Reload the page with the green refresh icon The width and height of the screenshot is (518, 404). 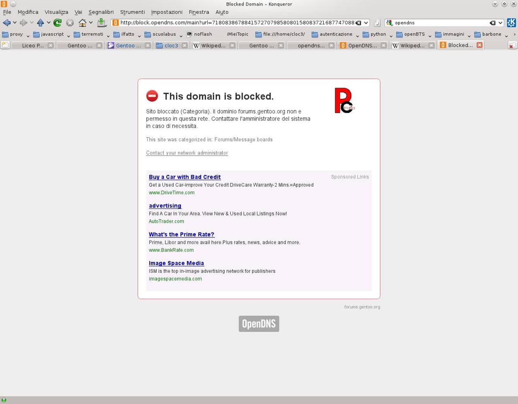tap(57, 22)
